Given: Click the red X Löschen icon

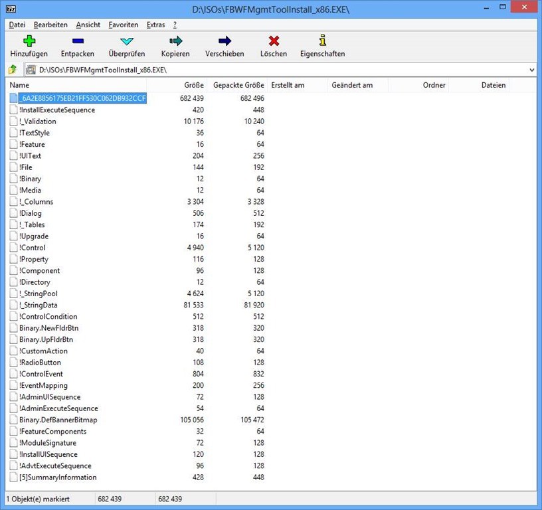Looking at the screenshot, I should pyautogui.click(x=274, y=41).
